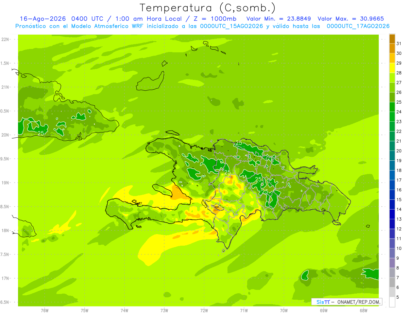408x315 pixels.
Task: Click 'Valor Max. = 30.9665' text
Action: [351, 19]
